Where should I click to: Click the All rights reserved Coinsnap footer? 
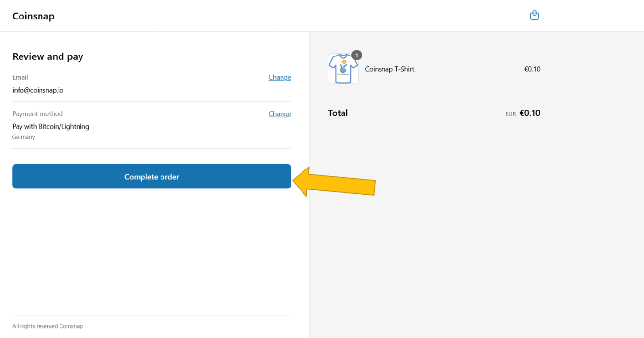click(47, 326)
